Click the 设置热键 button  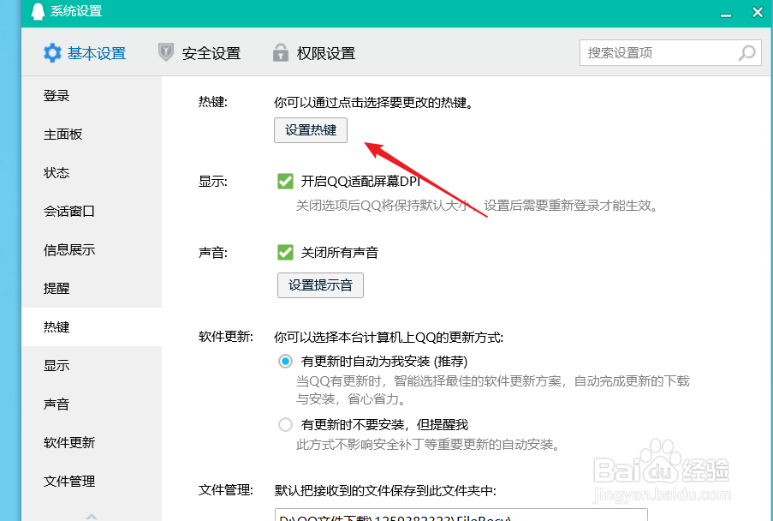click(x=311, y=130)
